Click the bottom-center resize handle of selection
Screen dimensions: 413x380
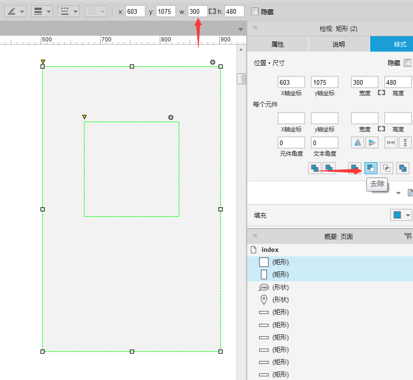132,351
